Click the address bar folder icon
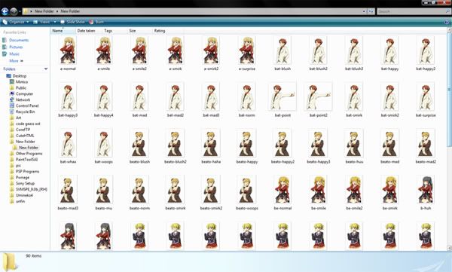The height and width of the screenshot is (272, 452). (x=26, y=11)
